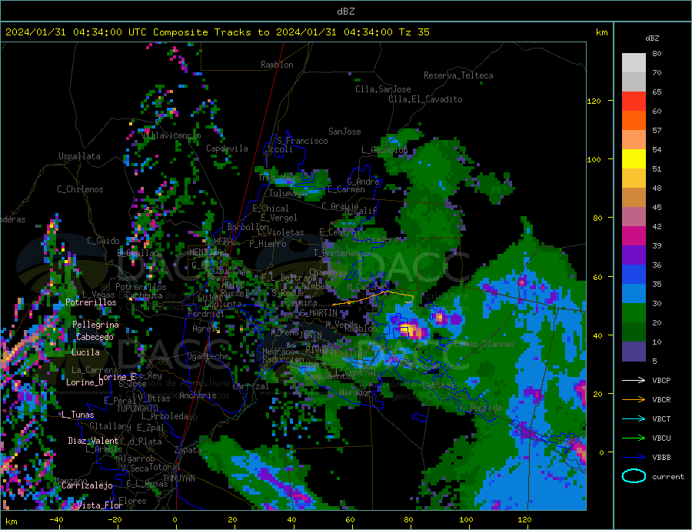
Task: Click the 'Villavicencio' map label
Action: (171, 135)
